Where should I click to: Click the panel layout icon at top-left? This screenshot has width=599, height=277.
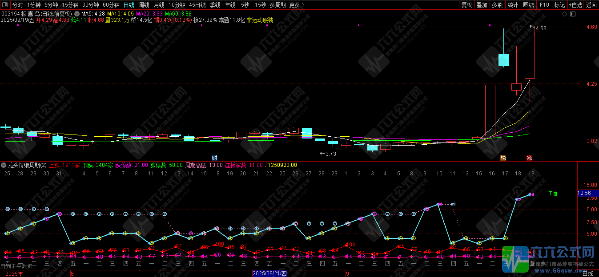pyautogui.click(x=5, y=5)
